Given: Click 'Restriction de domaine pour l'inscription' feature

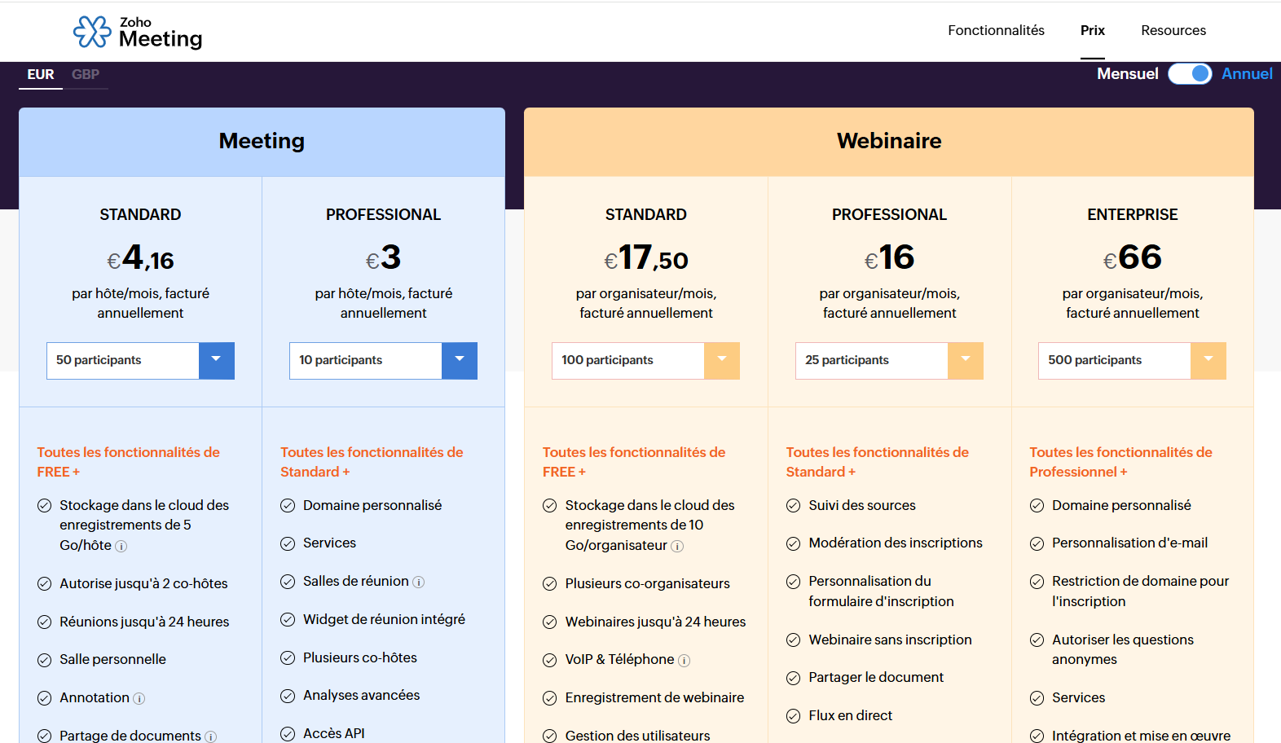Looking at the screenshot, I should point(1140,591).
